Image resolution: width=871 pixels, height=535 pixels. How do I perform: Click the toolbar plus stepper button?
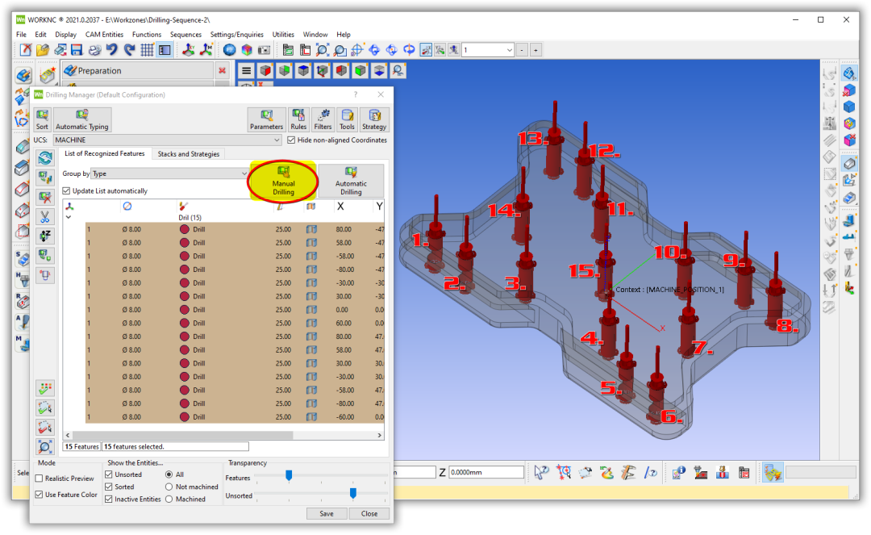[536, 50]
